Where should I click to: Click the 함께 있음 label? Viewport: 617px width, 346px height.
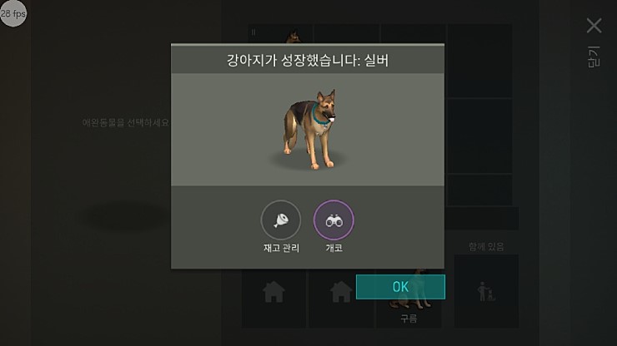(486, 247)
